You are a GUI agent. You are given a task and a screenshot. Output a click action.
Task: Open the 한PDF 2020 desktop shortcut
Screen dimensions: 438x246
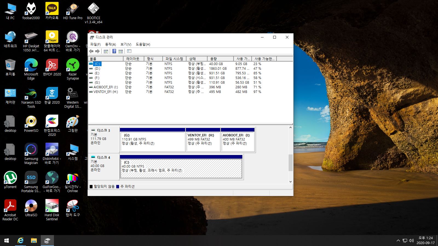[52, 68]
